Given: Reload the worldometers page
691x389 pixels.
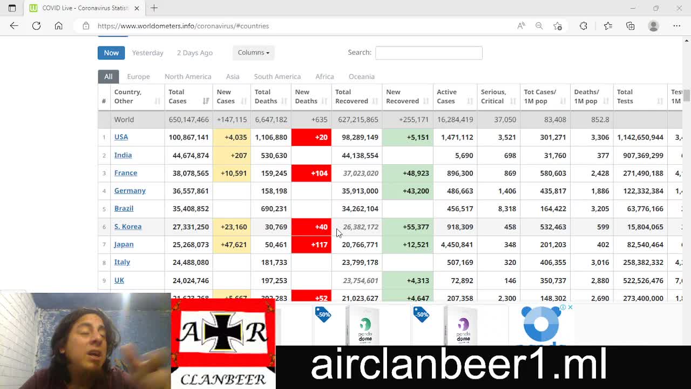Looking at the screenshot, I should click(36, 26).
